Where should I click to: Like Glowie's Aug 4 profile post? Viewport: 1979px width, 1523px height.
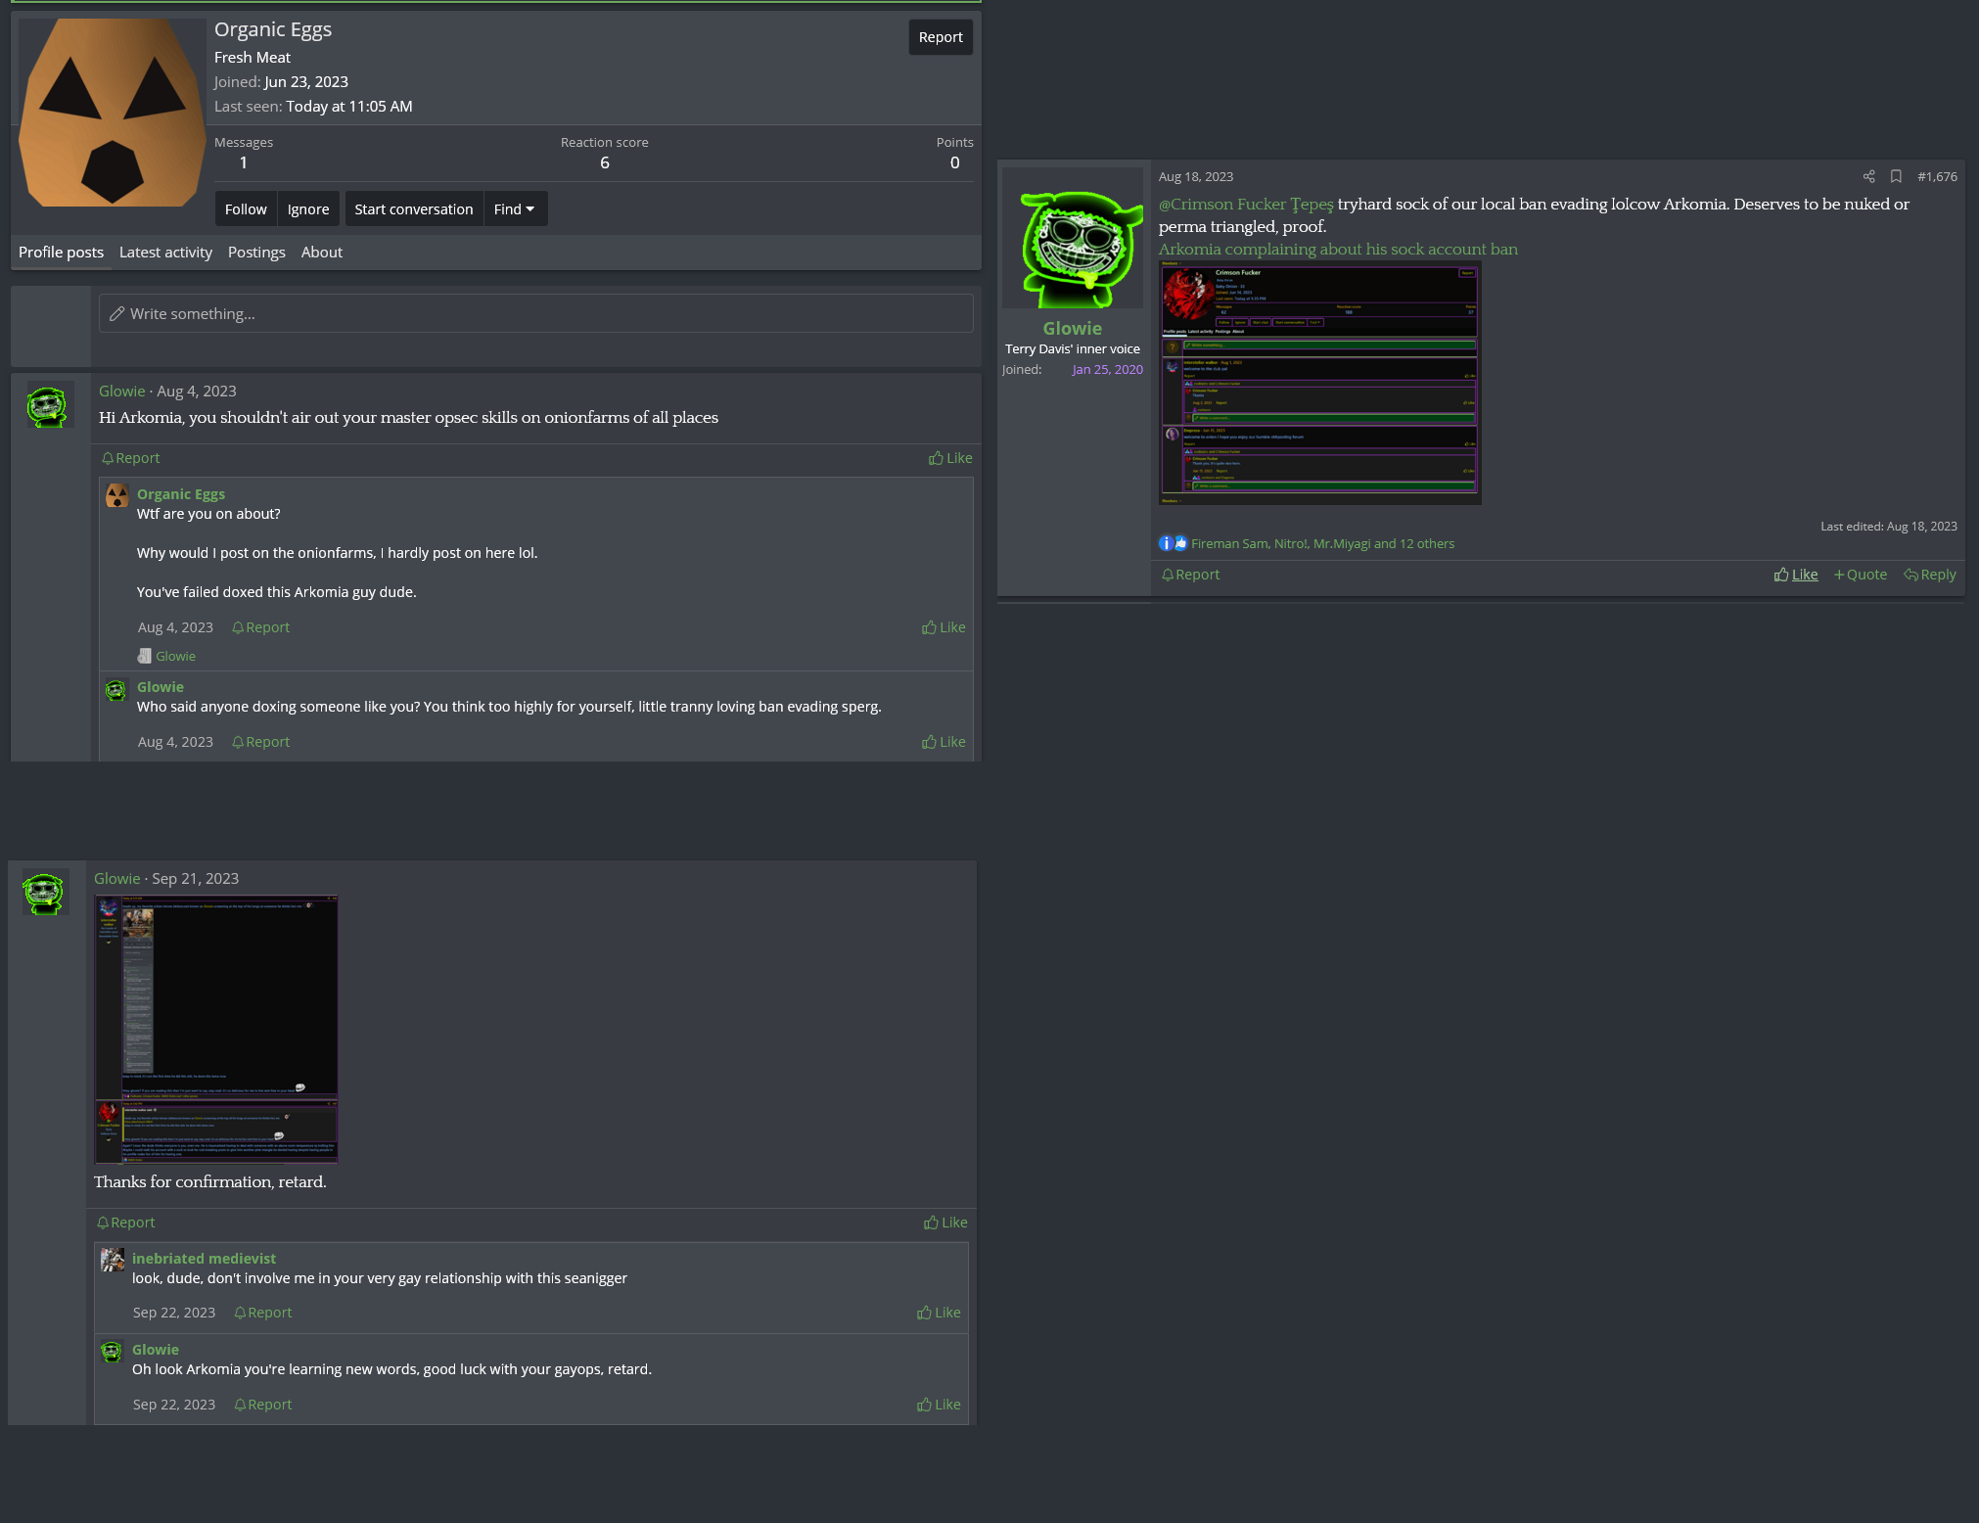pos(950,458)
